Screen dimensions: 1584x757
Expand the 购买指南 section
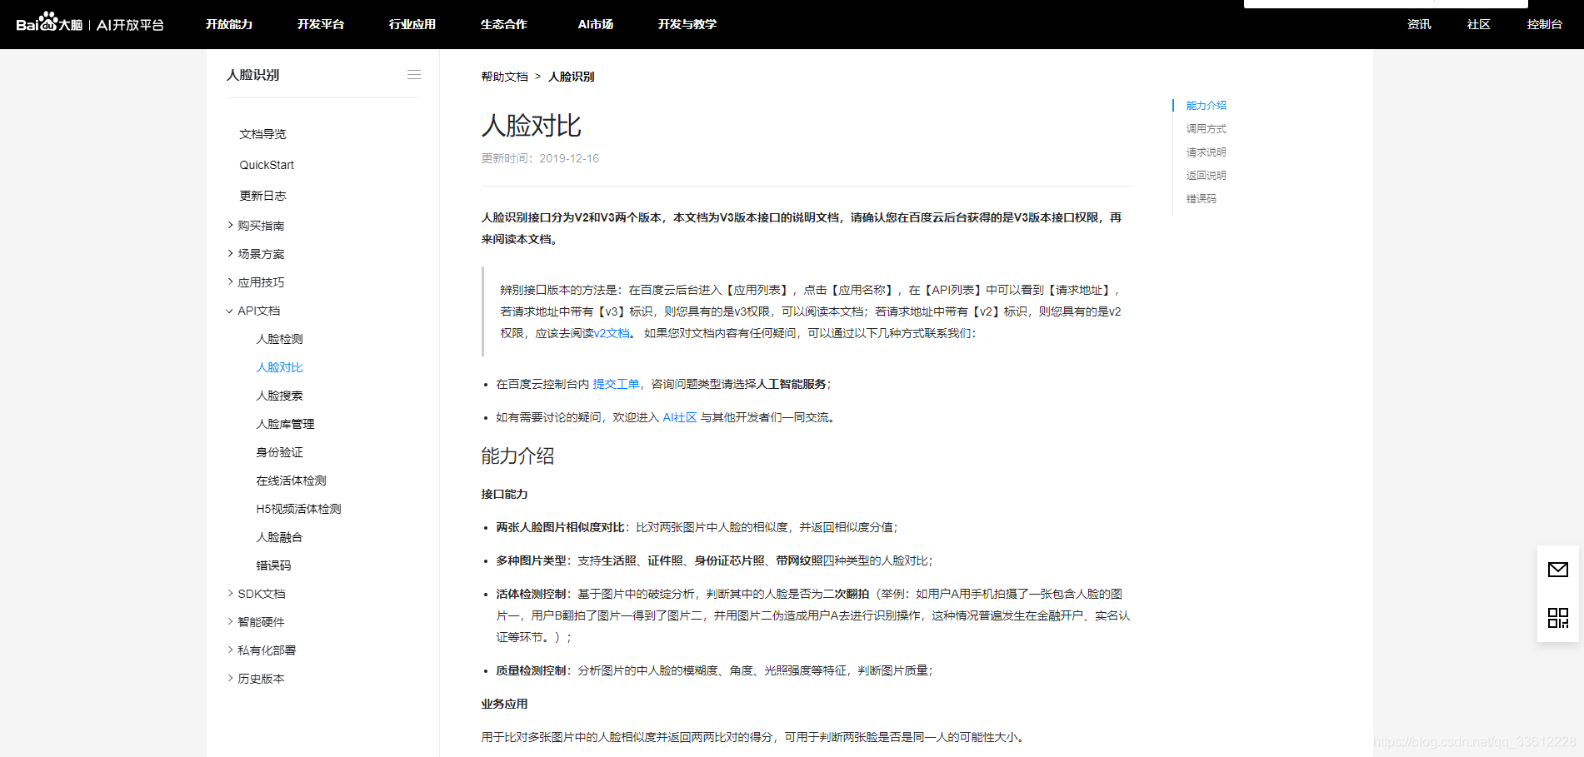click(x=262, y=225)
